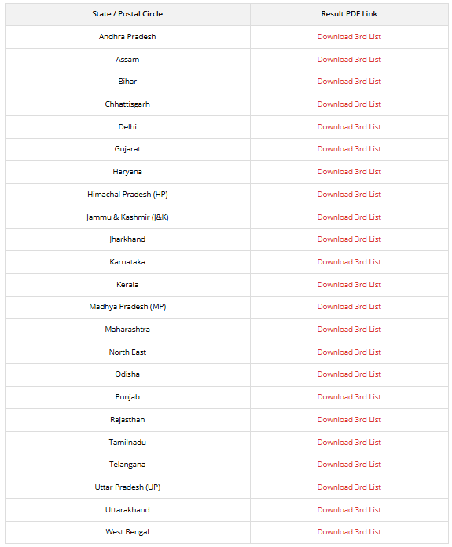
Task: Open the Kerala Download 3rd List link
Action: pos(349,284)
